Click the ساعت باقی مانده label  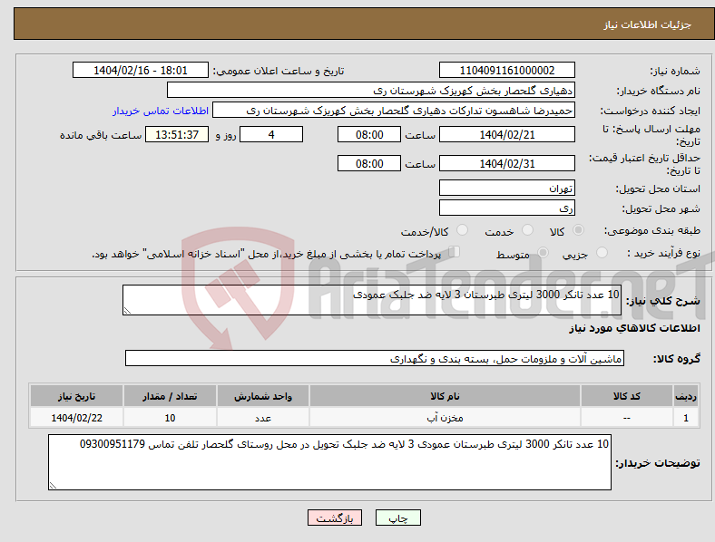pyautogui.click(x=101, y=135)
